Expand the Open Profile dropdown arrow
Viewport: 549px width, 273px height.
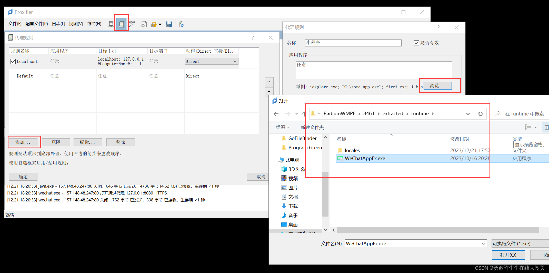pyautogui.click(x=160, y=24)
